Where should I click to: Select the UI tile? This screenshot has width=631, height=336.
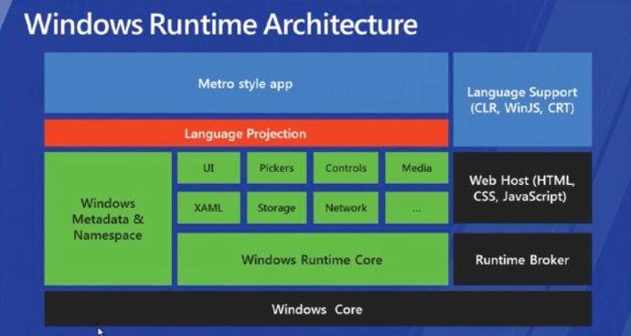(x=209, y=168)
